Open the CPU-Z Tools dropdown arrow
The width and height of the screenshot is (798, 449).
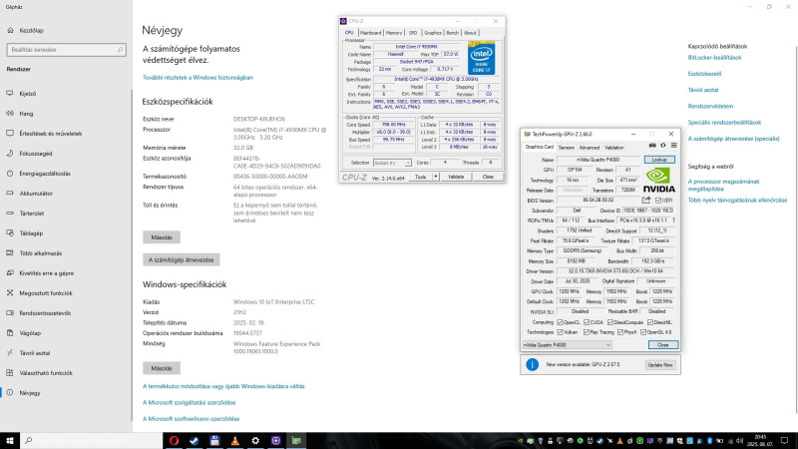(x=436, y=177)
